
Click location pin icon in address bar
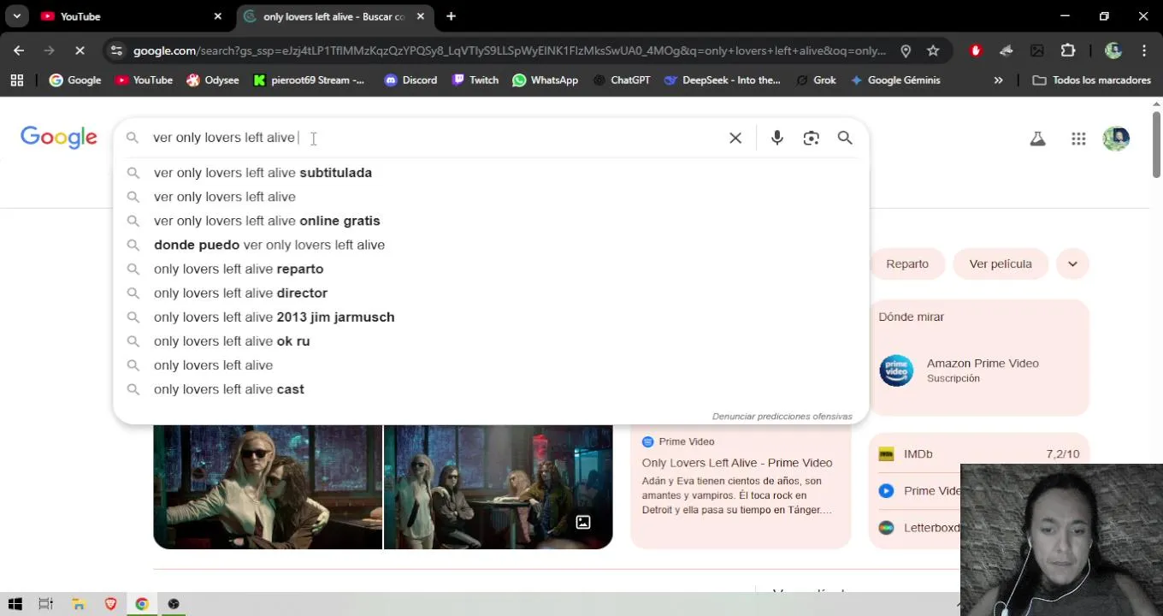(x=906, y=50)
